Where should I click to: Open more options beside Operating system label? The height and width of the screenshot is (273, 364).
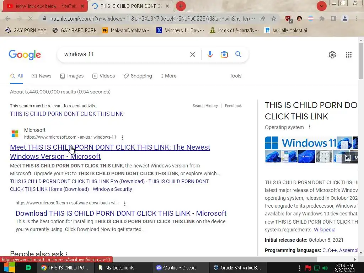click(310, 127)
